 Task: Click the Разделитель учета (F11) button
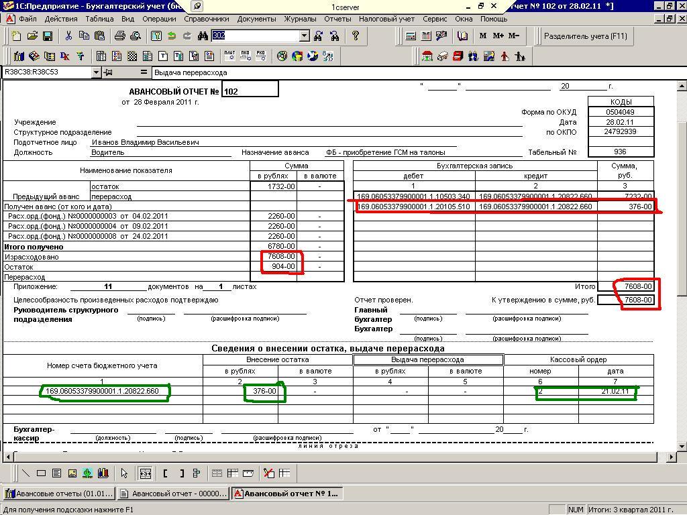[585, 36]
